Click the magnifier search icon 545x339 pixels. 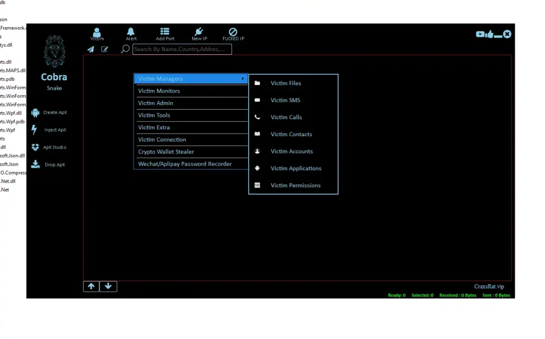(x=125, y=49)
